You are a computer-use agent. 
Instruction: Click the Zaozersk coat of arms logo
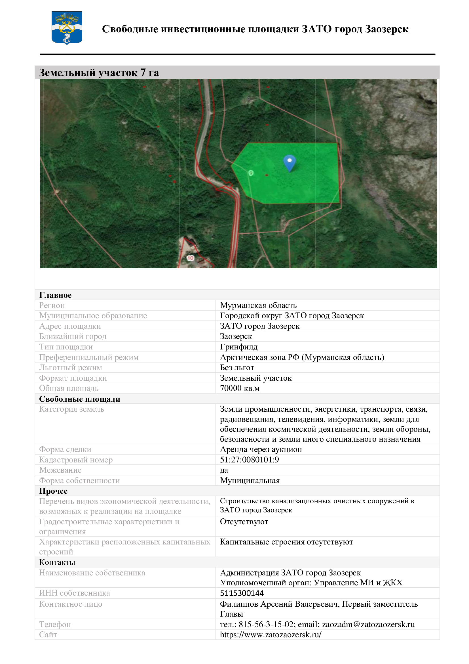coord(67,28)
